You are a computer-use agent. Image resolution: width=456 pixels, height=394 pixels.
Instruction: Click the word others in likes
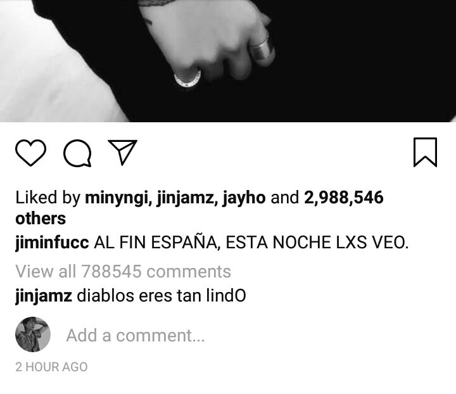(41, 219)
